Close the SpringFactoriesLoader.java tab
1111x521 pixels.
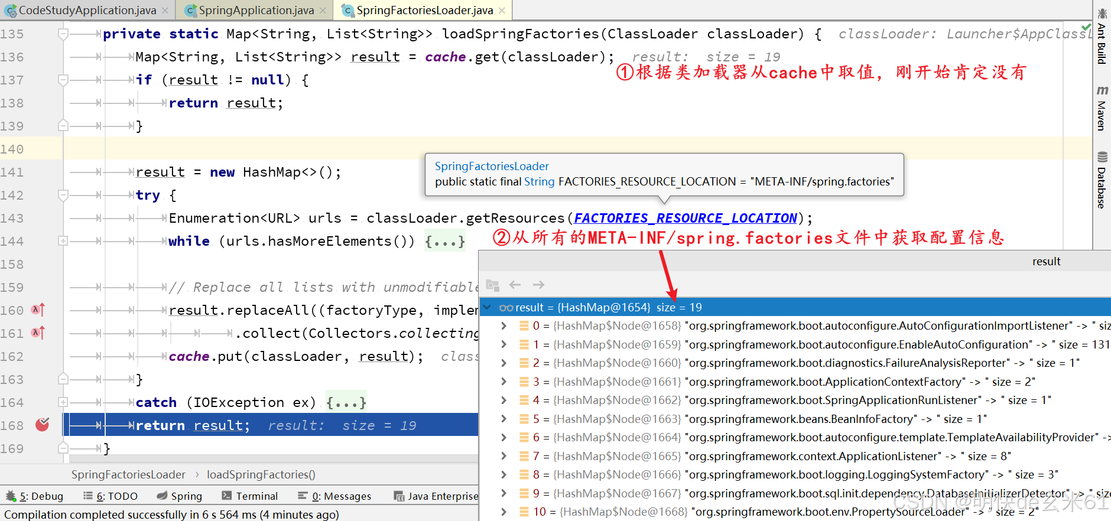point(502,11)
